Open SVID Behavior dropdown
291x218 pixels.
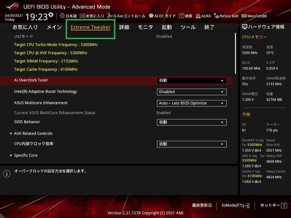click(192, 122)
